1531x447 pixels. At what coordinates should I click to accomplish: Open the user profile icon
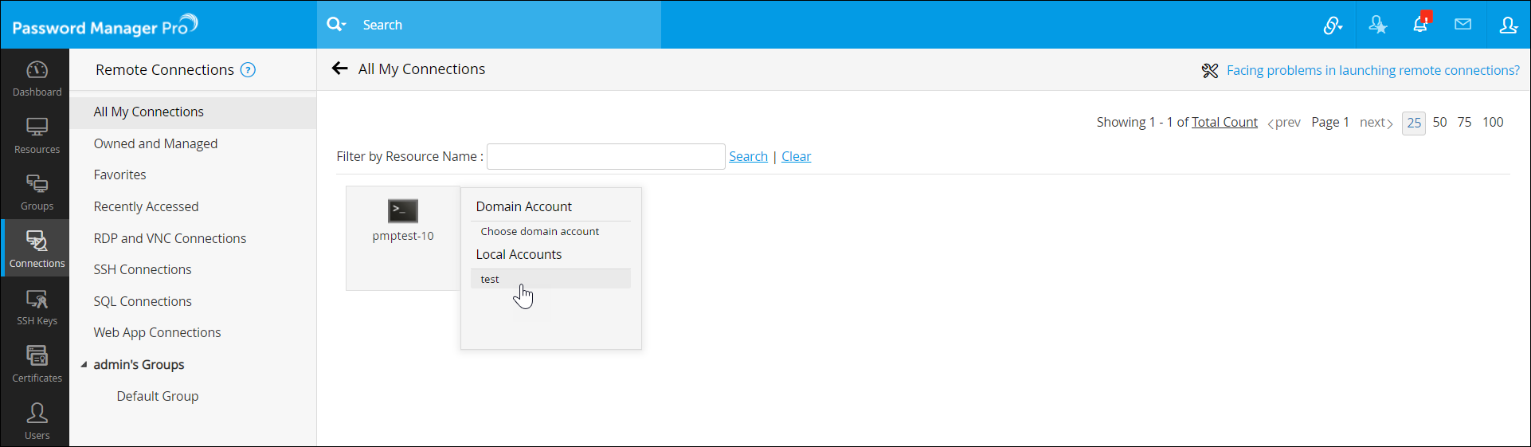click(x=1508, y=25)
